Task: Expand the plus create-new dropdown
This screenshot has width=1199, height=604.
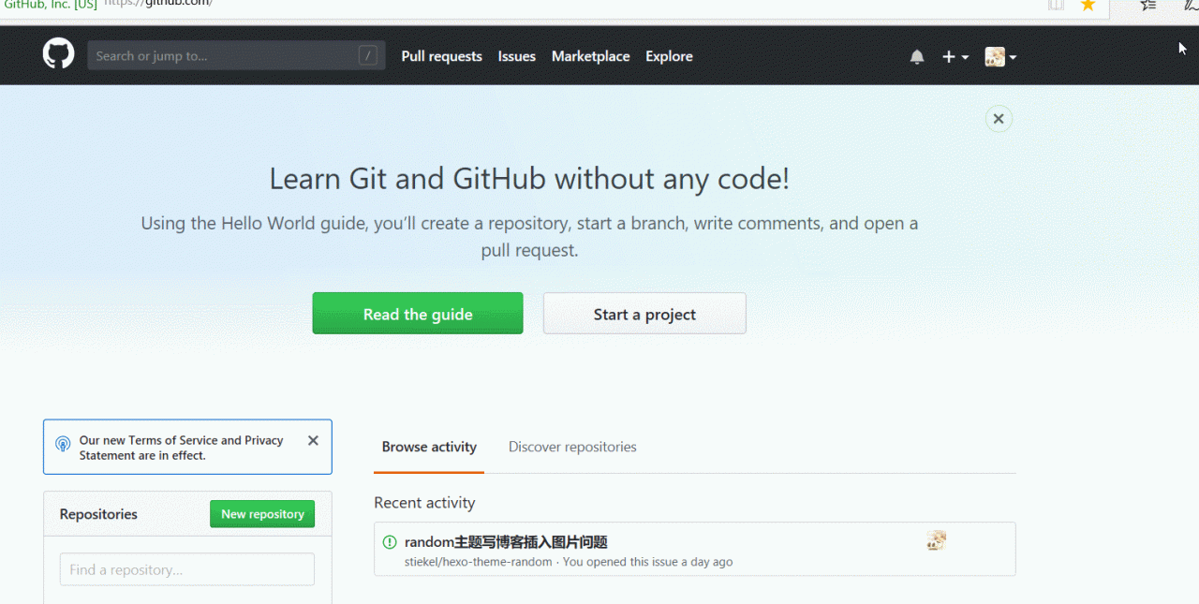Action: (955, 57)
